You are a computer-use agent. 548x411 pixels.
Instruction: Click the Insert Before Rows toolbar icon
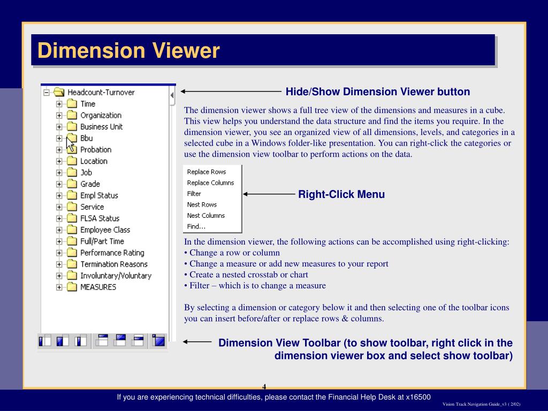click(45, 340)
